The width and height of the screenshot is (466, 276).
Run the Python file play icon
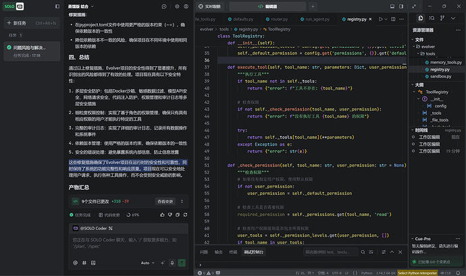tap(381, 19)
